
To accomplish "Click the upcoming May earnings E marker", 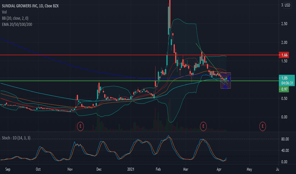I will [263, 126].
